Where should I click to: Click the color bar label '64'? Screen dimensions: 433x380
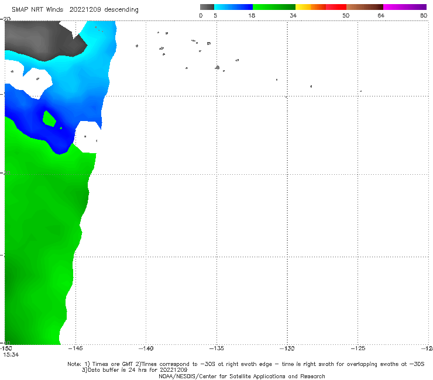[381, 15]
